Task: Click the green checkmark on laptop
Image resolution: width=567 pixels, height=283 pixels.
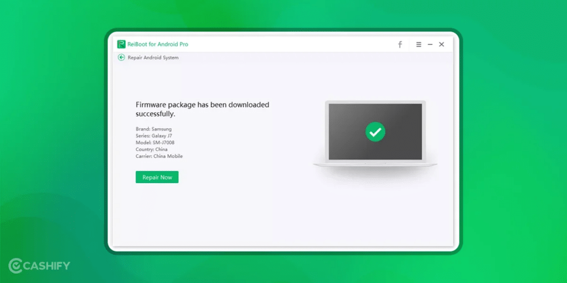Action: click(375, 132)
